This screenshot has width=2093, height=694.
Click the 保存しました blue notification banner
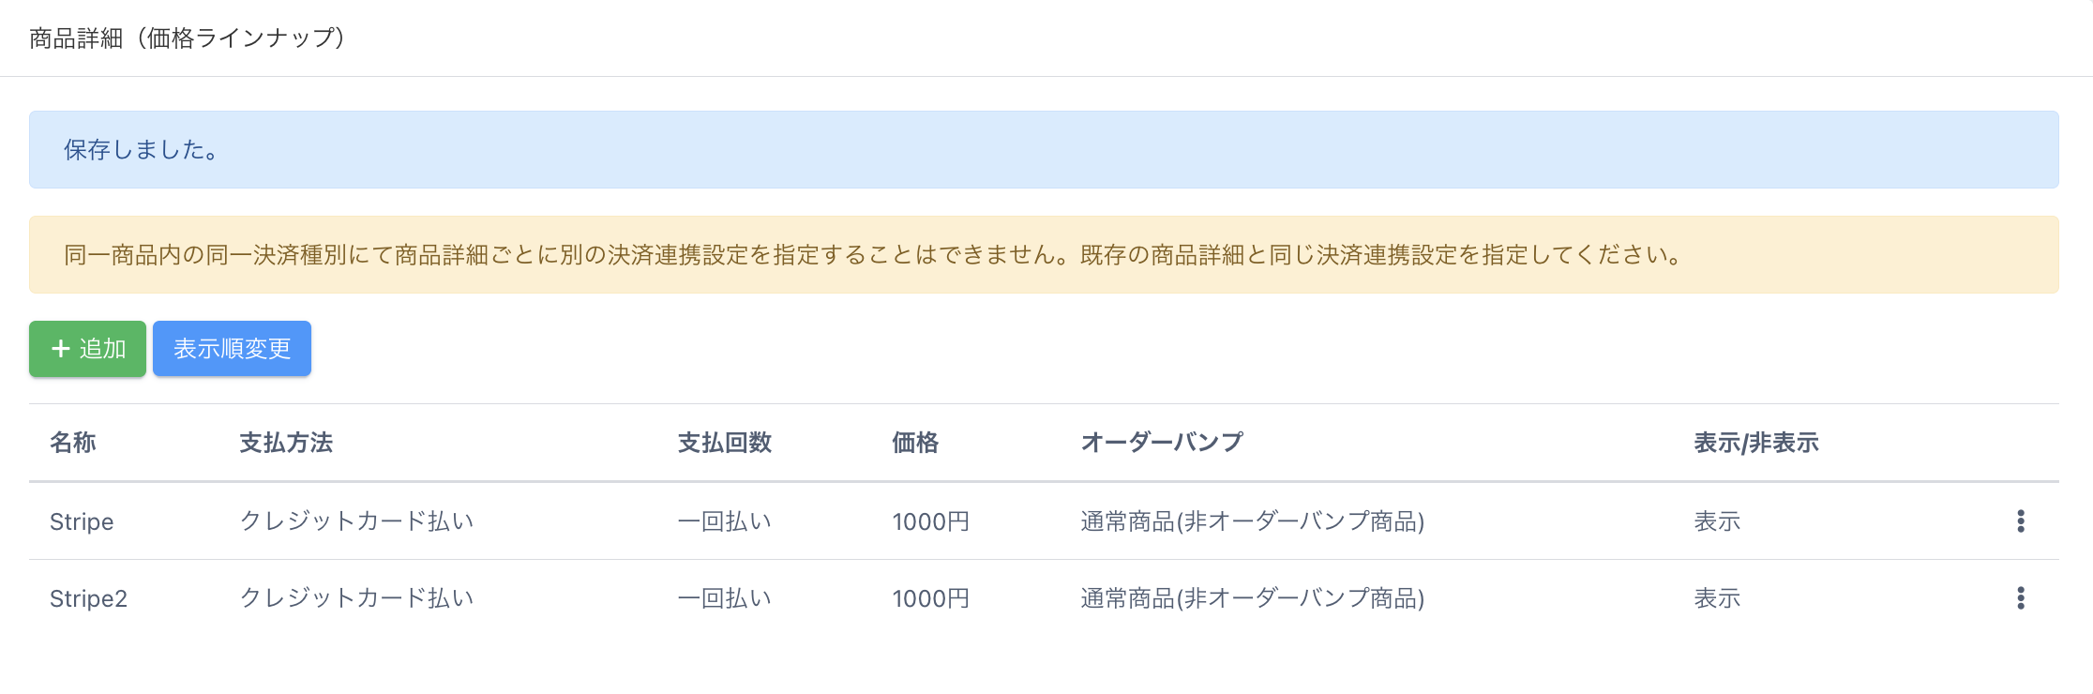1044,150
